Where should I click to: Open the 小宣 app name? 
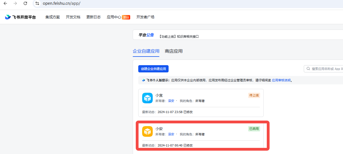159,95
